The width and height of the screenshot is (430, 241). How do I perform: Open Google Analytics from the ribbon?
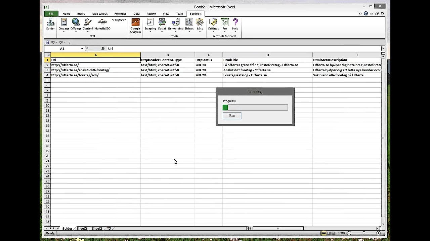(x=135, y=25)
